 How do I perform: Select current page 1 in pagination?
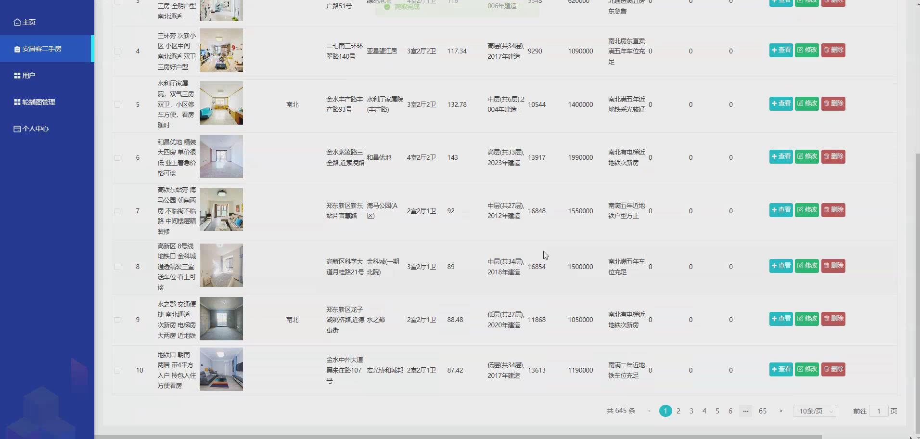(x=665, y=411)
